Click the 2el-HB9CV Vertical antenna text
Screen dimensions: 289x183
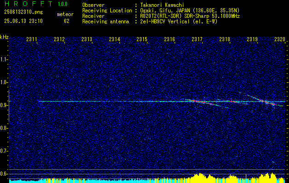point(179,22)
